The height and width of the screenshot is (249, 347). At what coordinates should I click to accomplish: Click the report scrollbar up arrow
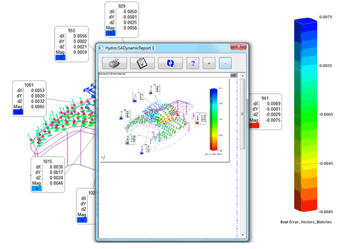click(x=243, y=76)
